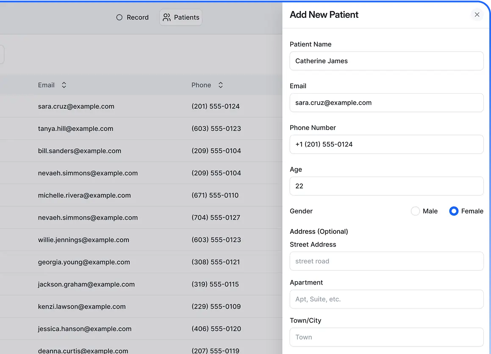This screenshot has width=491, height=354.
Task: Click the Patients tab people icon
Action: [167, 17]
